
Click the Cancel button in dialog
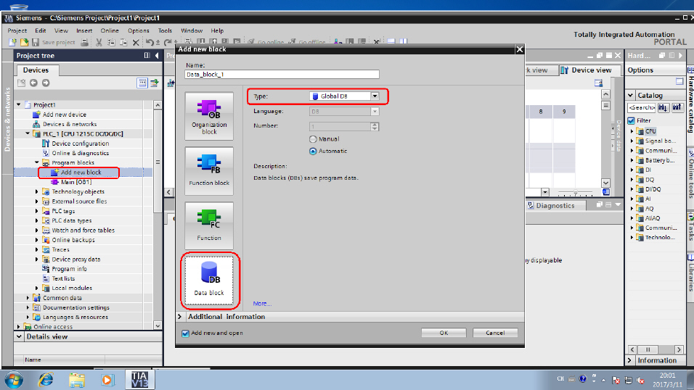[x=495, y=333]
